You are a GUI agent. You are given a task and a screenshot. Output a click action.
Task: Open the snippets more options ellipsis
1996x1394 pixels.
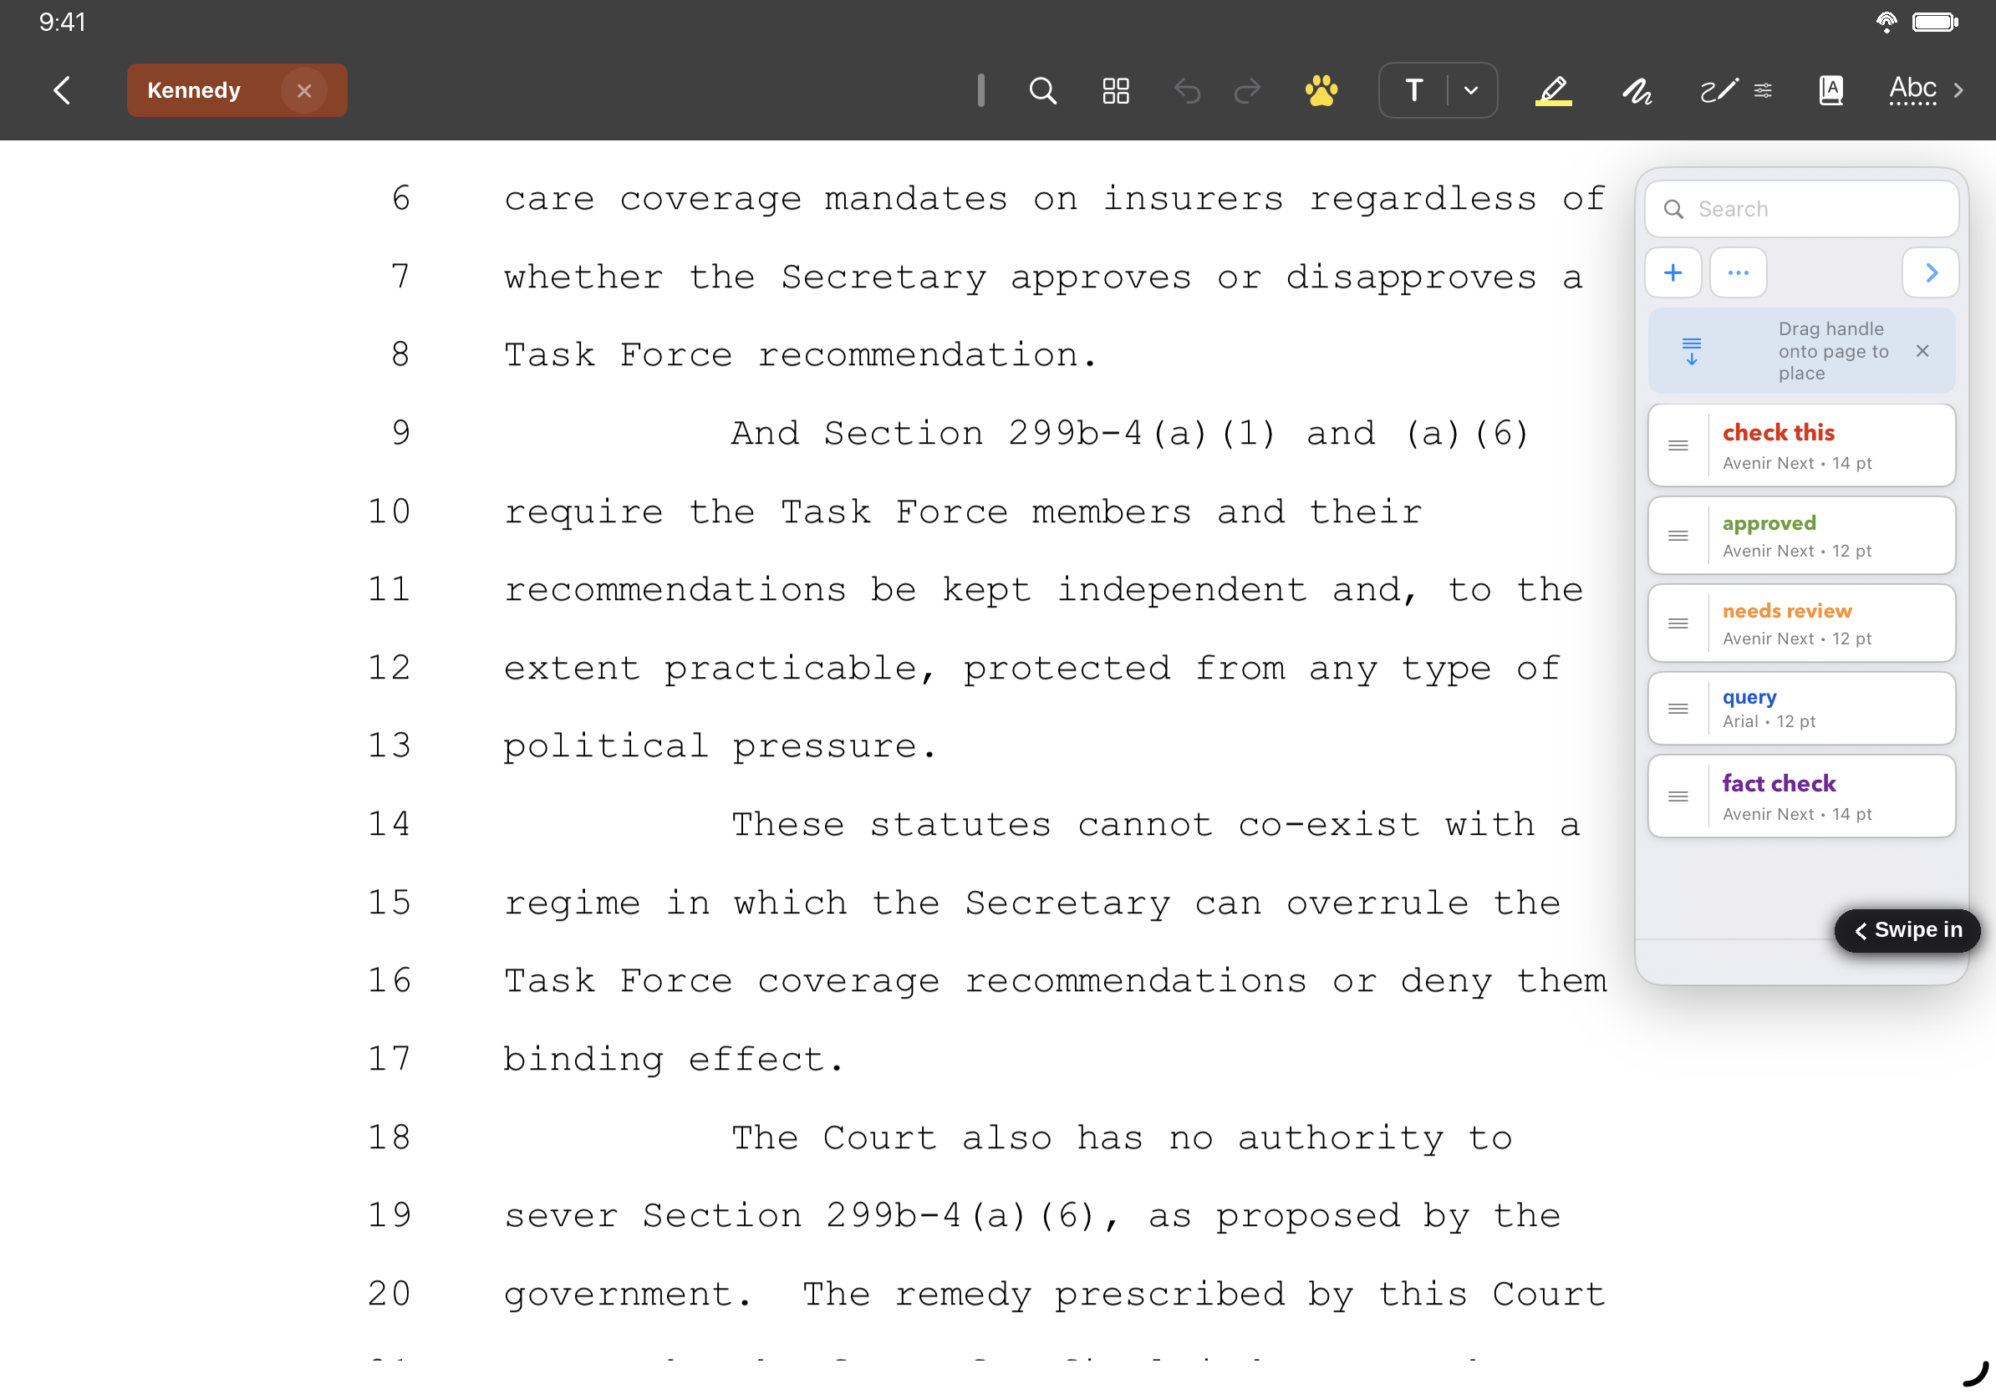[1738, 273]
